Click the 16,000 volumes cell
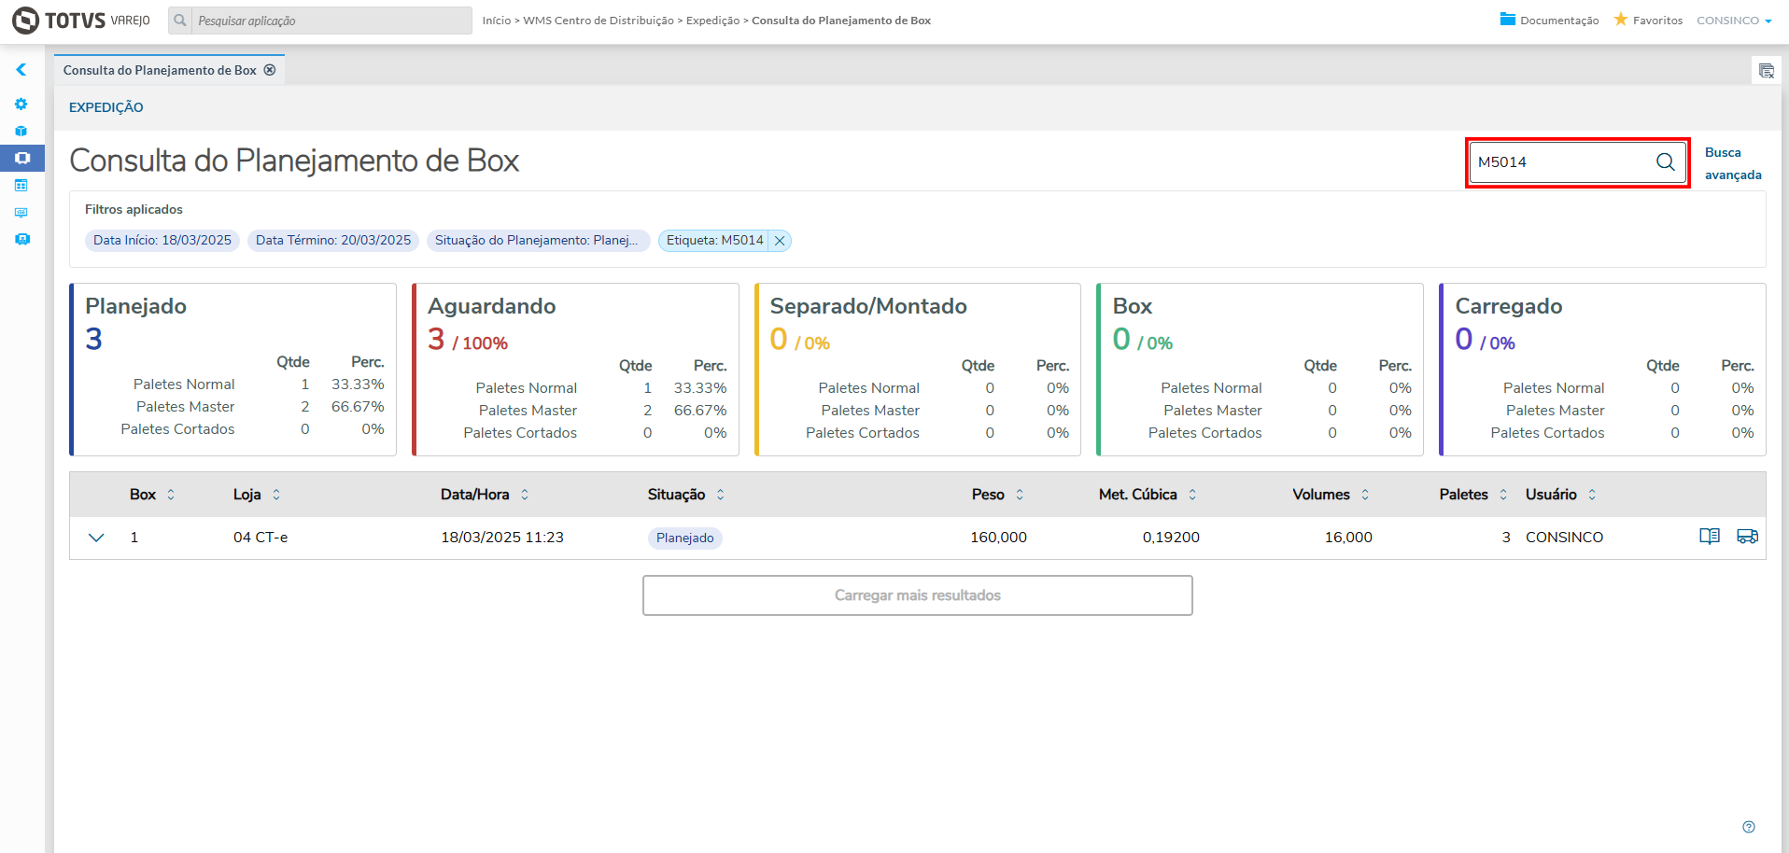The width and height of the screenshot is (1789, 853). [x=1348, y=538]
